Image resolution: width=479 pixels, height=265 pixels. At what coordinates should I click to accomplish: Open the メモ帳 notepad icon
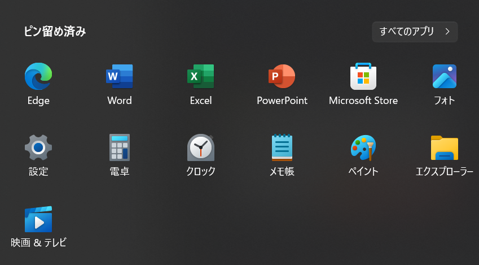282,147
